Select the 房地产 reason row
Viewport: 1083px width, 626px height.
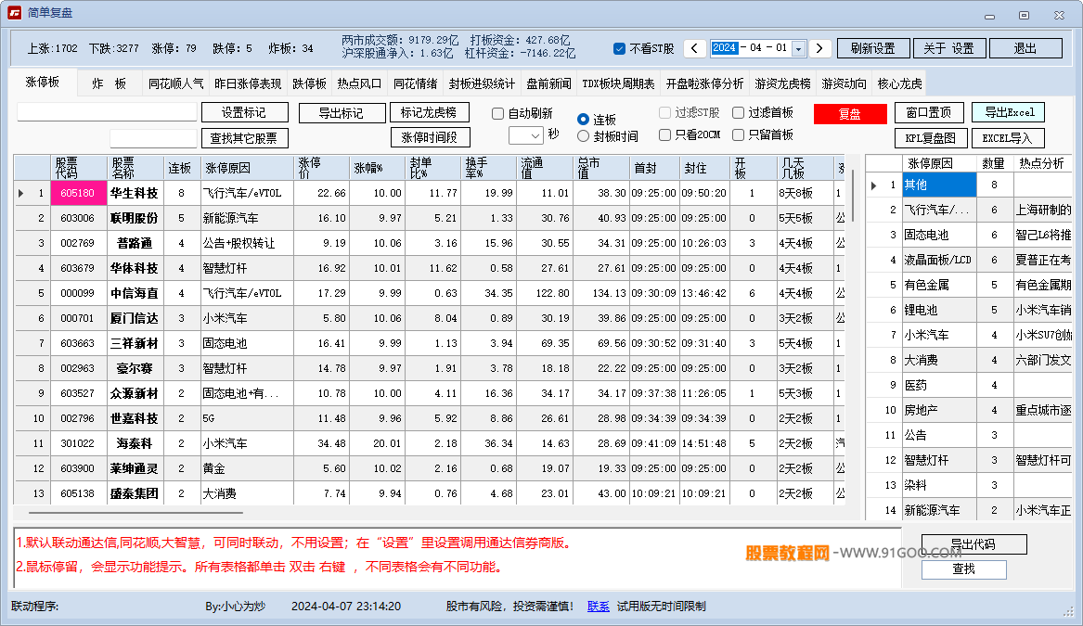[969, 410]
